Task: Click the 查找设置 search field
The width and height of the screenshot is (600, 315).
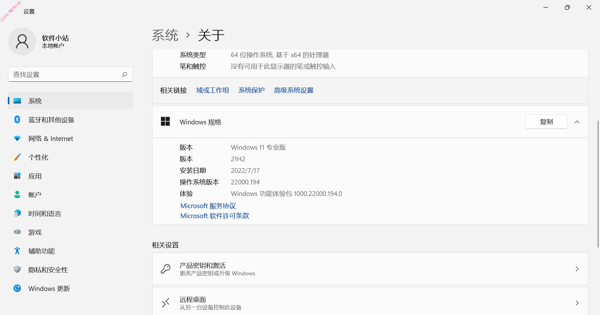Action: coord(71,74)
